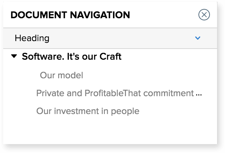Click the "Heading" label text

pos(32,38)
